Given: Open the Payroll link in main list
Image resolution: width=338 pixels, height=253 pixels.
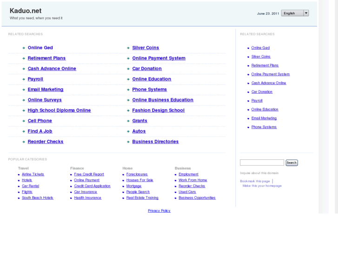Looking at the screenshot, I should 35,79.
